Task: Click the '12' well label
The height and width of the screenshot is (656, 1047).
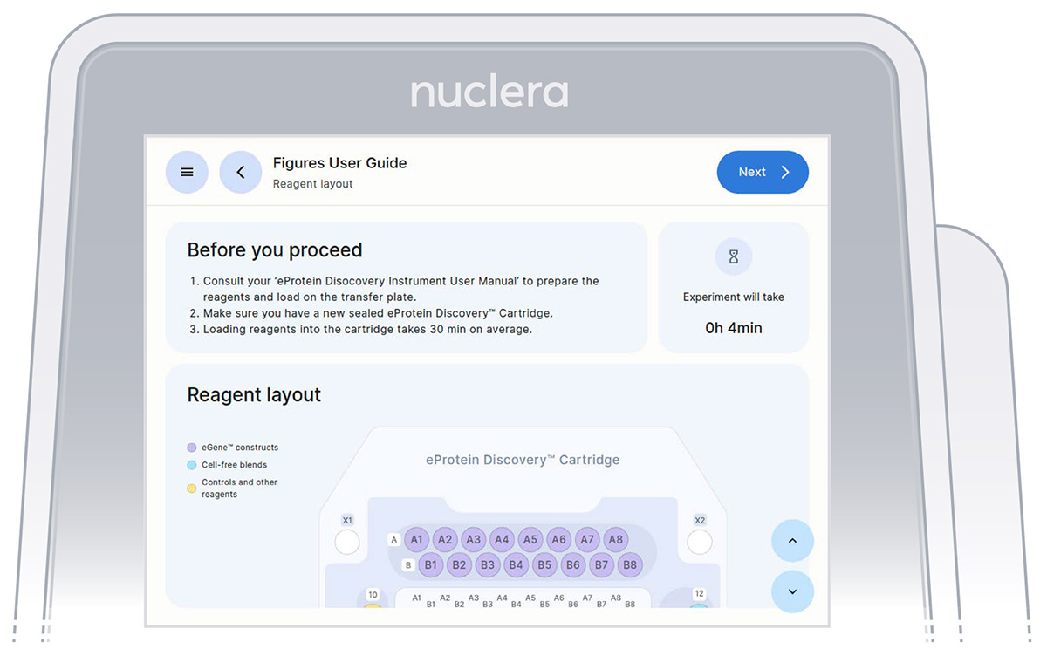Action: (x=699, y=594)
